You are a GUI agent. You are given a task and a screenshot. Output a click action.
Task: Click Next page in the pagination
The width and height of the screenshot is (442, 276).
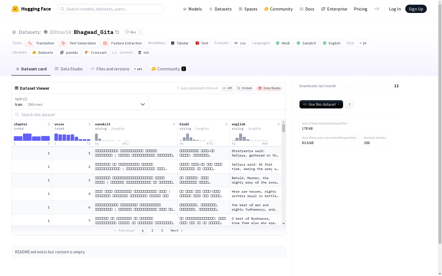[x=177, y=230]
